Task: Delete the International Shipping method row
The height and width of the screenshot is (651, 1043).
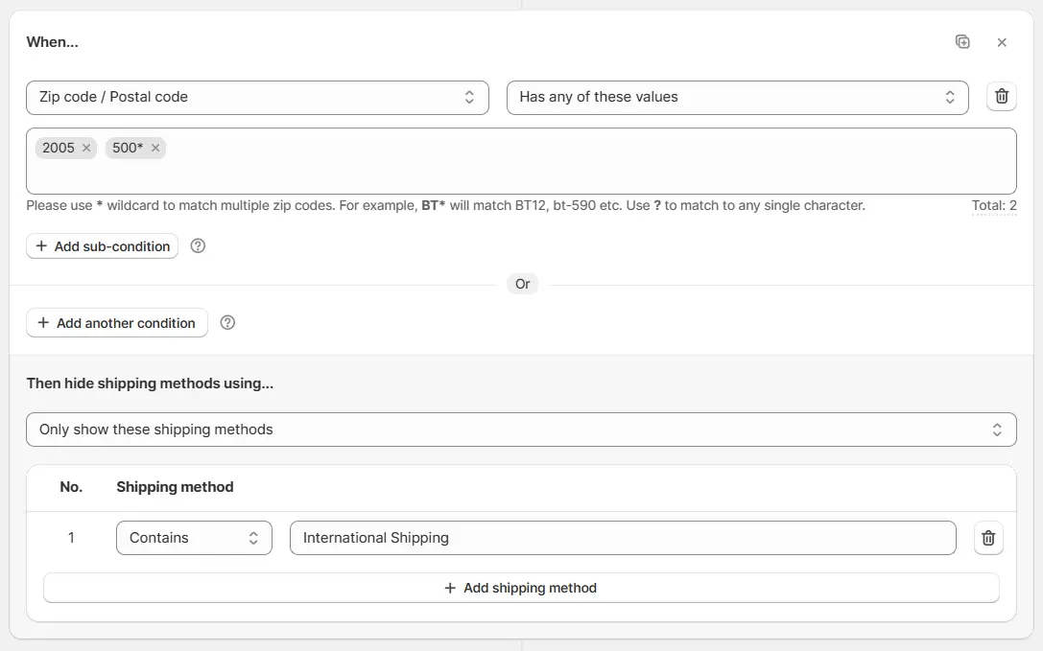Action: [x=988, y=538]
